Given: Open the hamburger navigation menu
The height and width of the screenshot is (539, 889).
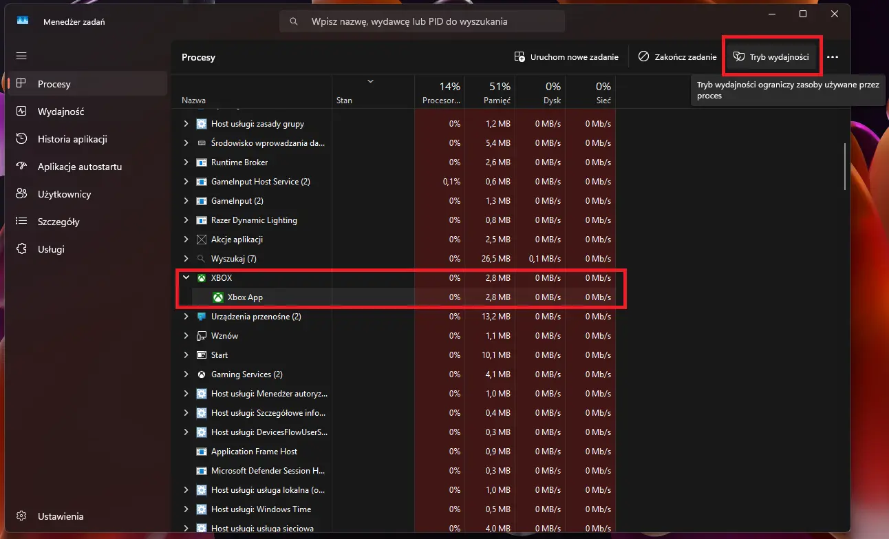Looking at the screenshot, I should point(21,56).
